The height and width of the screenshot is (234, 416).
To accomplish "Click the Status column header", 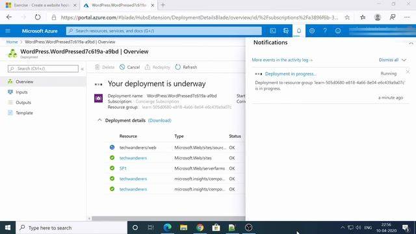I will pos(235,136).
